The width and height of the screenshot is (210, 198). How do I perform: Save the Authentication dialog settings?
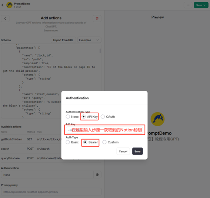pos(137,152)
